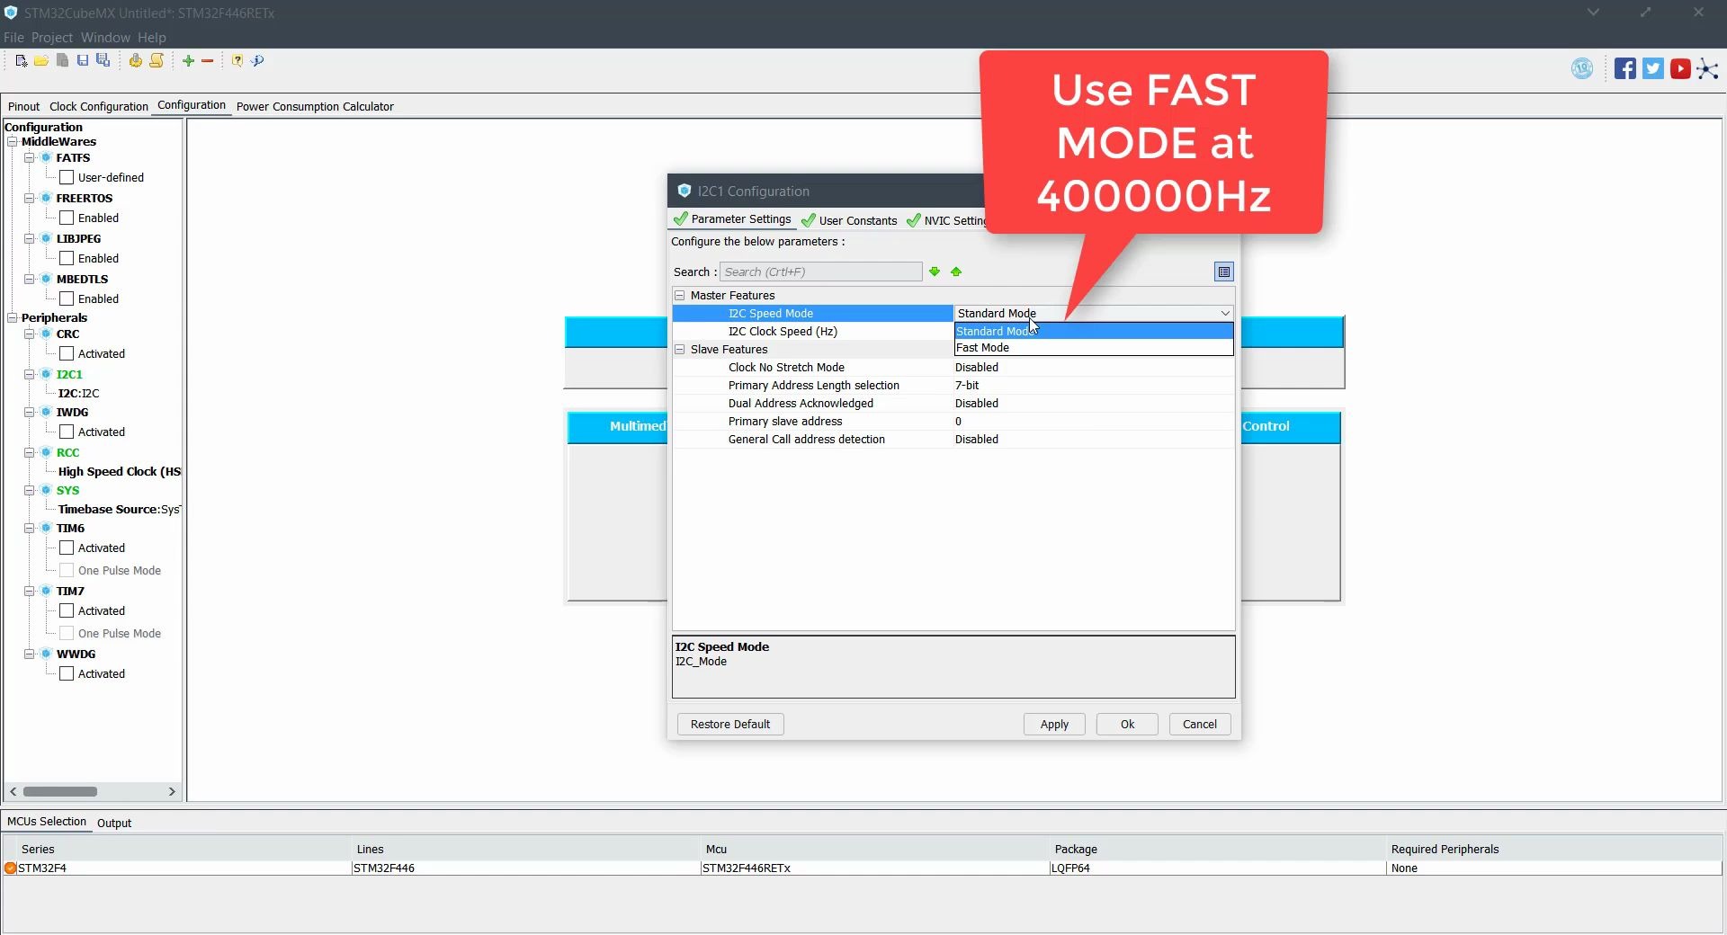Collapse the MiddleWares tree node
The image size is (1727, 935).
point(13,141)
